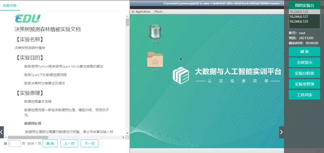Screen dimensions: 324x153
Task: Click the 全屏显示 button
Action: pos(305,63)
